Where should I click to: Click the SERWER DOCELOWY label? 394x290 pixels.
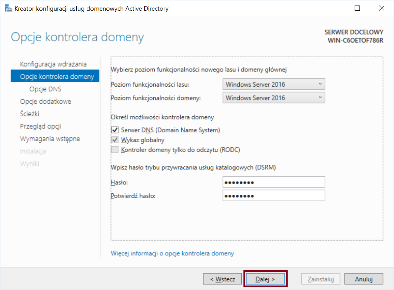point(354,32)
